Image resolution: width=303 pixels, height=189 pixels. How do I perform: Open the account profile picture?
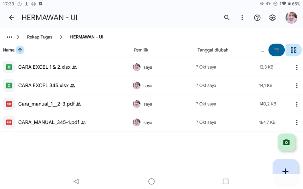coord(291,18)
